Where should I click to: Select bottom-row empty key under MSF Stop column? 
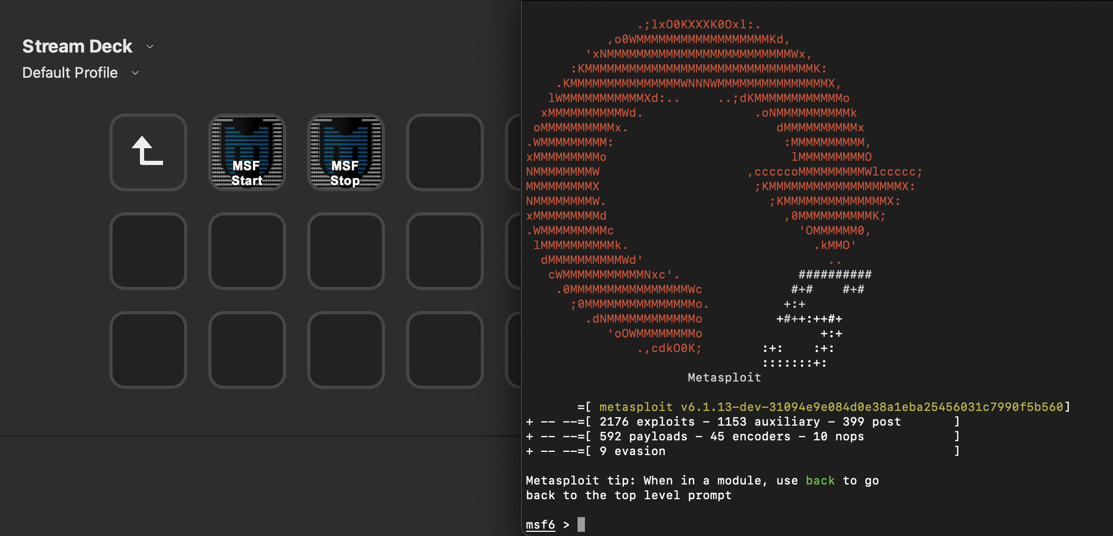click(x=346, y=350)
